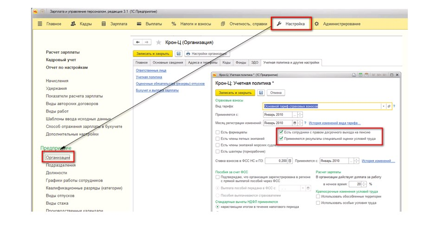This screenshot has height=232, width=431.
Task: Click calculator icon in Учетная политика title bar
Action: click(x=360, y=75)
